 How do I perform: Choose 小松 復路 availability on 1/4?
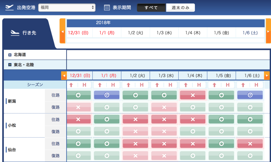pos(193,131)
